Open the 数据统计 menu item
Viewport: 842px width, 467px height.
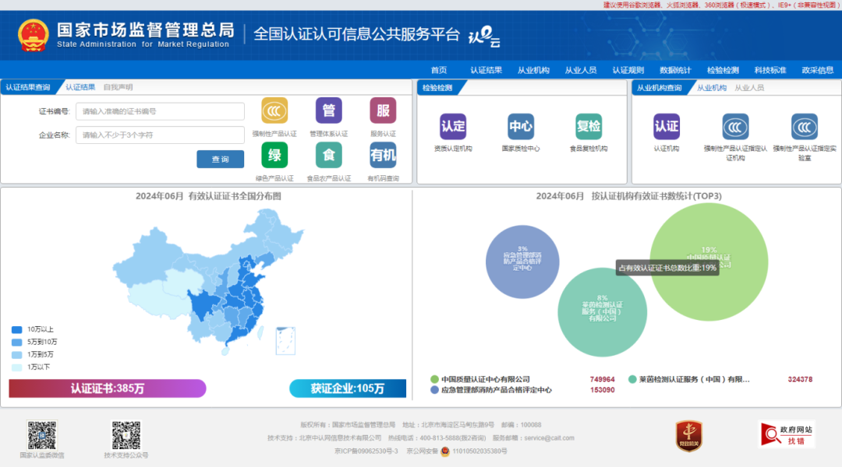tap(675, 69)
